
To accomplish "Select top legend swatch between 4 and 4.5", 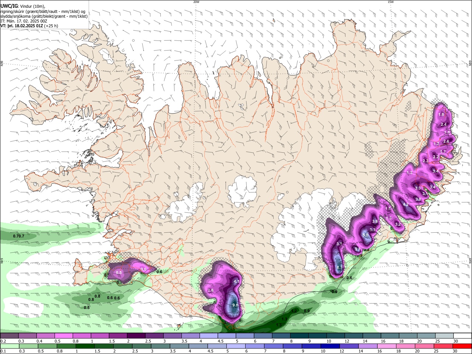I will 208,336.
